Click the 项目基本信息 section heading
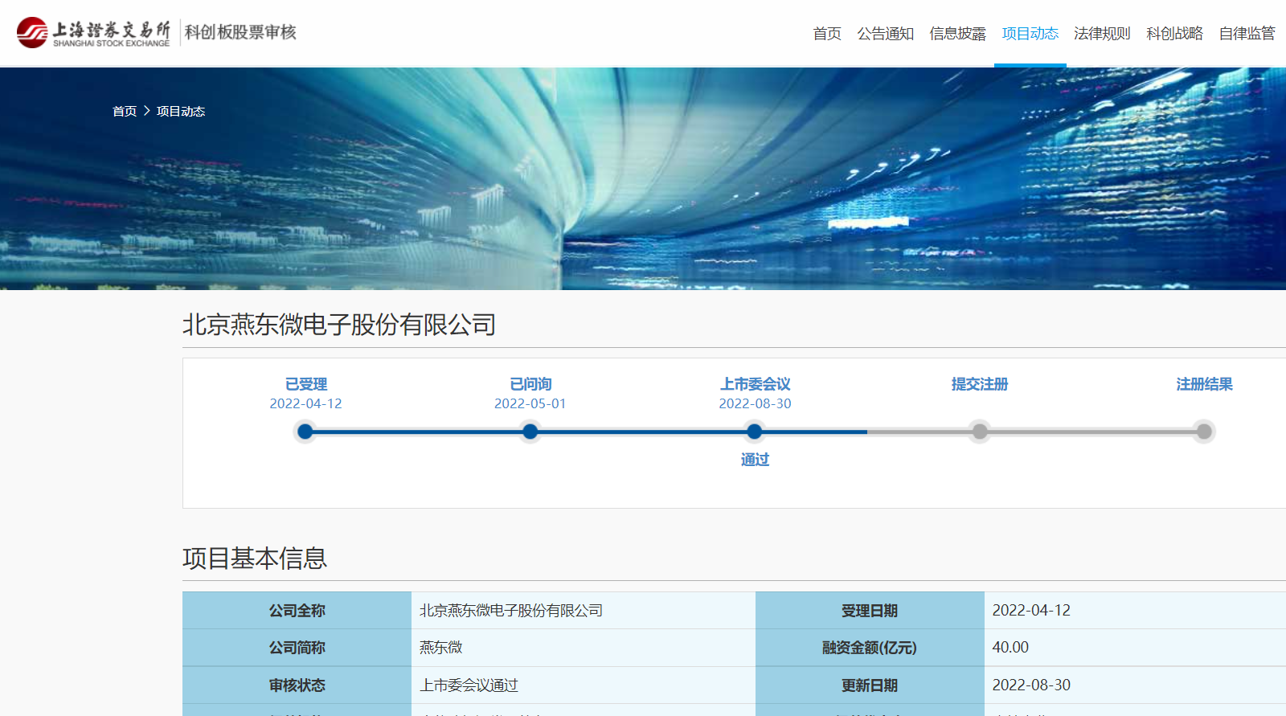1286x716 pixels. [x=255, y=558]
